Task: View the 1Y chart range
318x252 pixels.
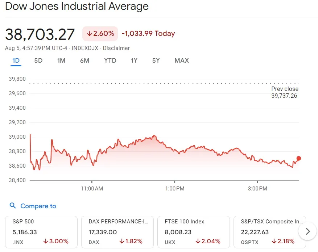Action: 134,60
